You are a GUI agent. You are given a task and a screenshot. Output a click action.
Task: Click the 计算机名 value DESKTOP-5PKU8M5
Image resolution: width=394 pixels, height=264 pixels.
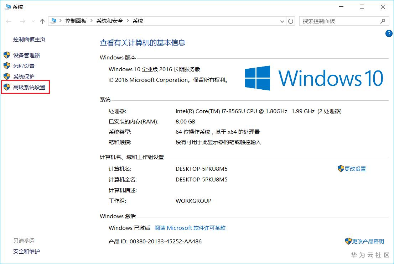pyautogui.click(x=202, y=169)
